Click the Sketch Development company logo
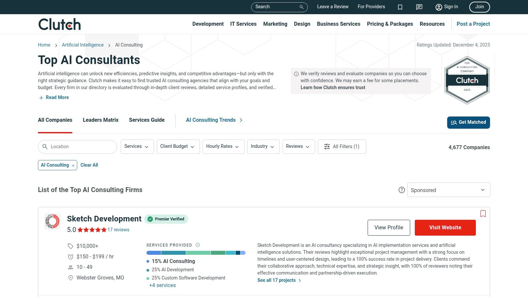 (x=52, y=221)
